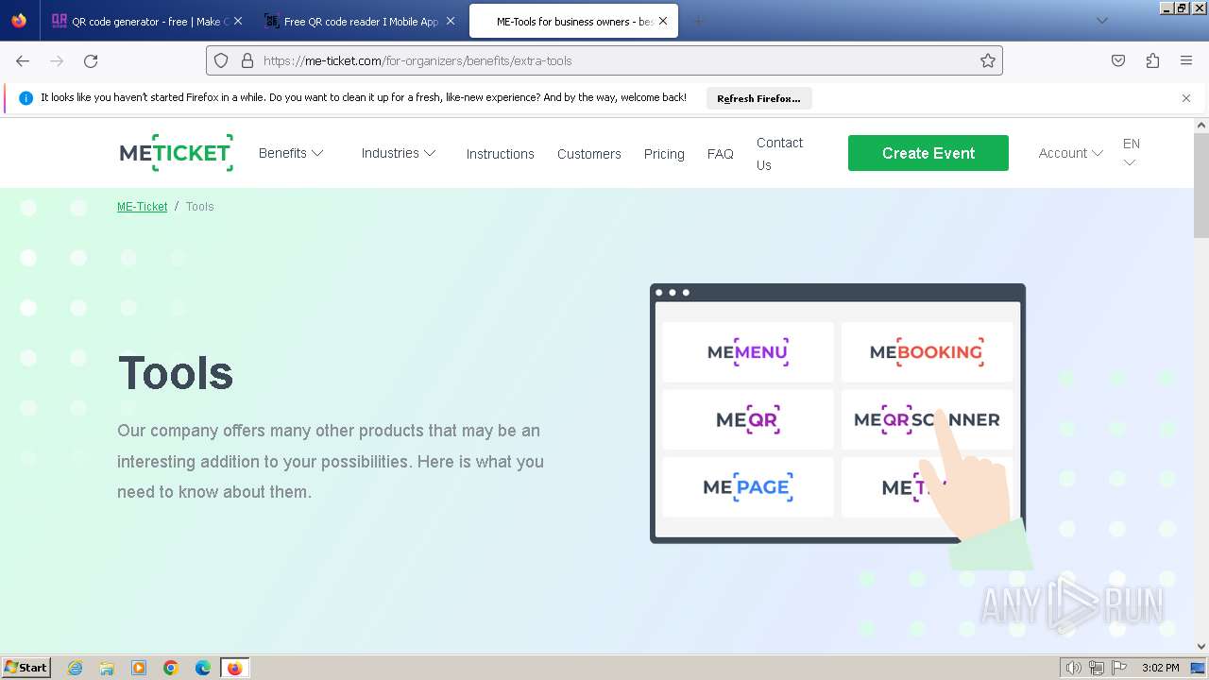This screenshot has width=1209, height=680.
Task: Click the Firefox logo in tab bar
Action: click(x=19, y=21)
